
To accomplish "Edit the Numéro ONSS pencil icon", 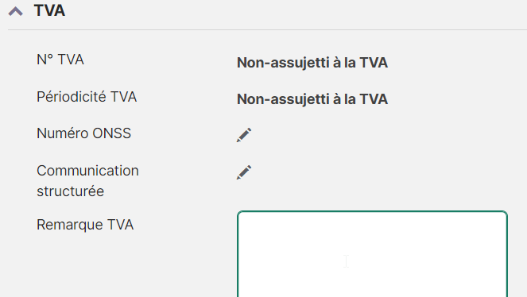I will click(x=244, y=134).
